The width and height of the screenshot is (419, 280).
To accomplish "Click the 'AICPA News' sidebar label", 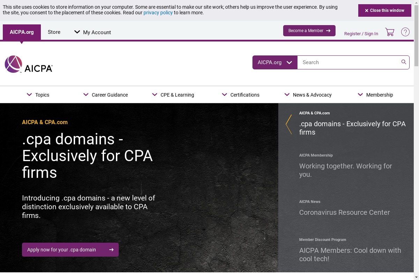I will (310, 202).
